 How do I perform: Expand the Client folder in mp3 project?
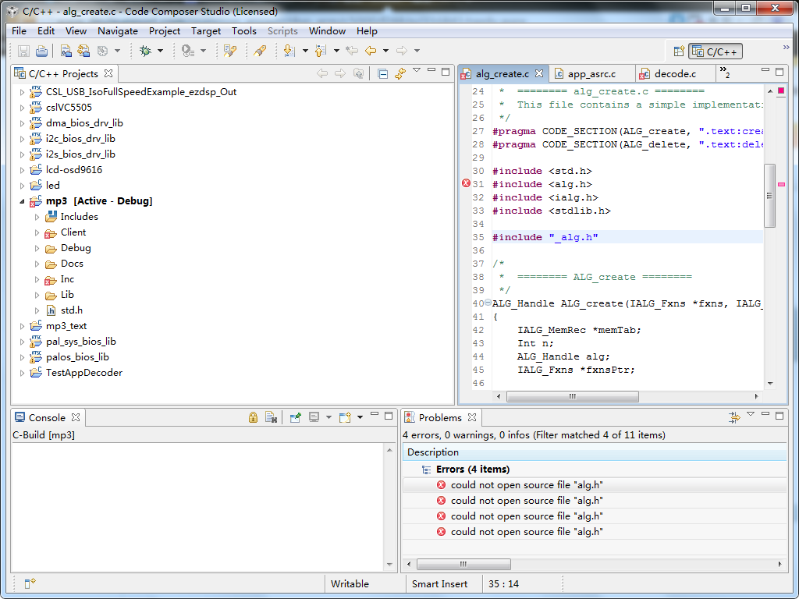(x=37, y=232)
